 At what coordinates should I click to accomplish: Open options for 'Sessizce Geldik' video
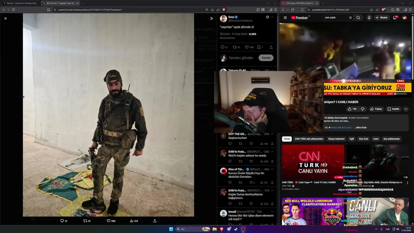click(408, 183)
